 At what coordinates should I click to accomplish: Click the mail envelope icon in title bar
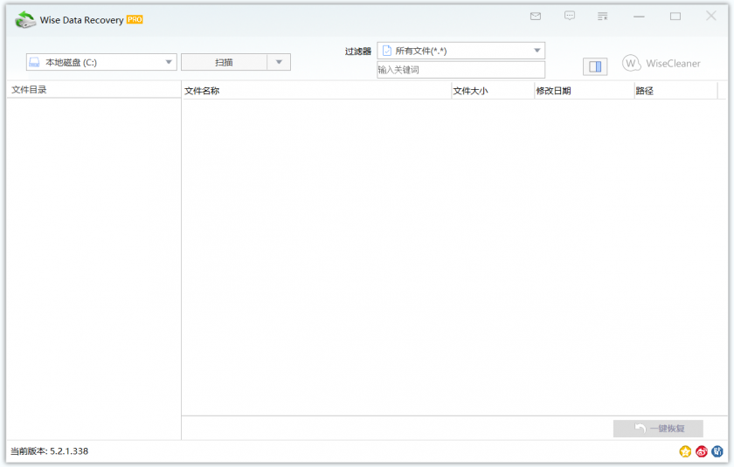coord(536,17)
